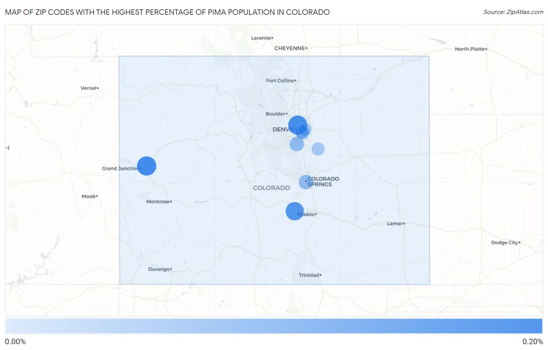
Task: Click the bubble left of the Pueblo label
Action: click(x=295, y=211)
